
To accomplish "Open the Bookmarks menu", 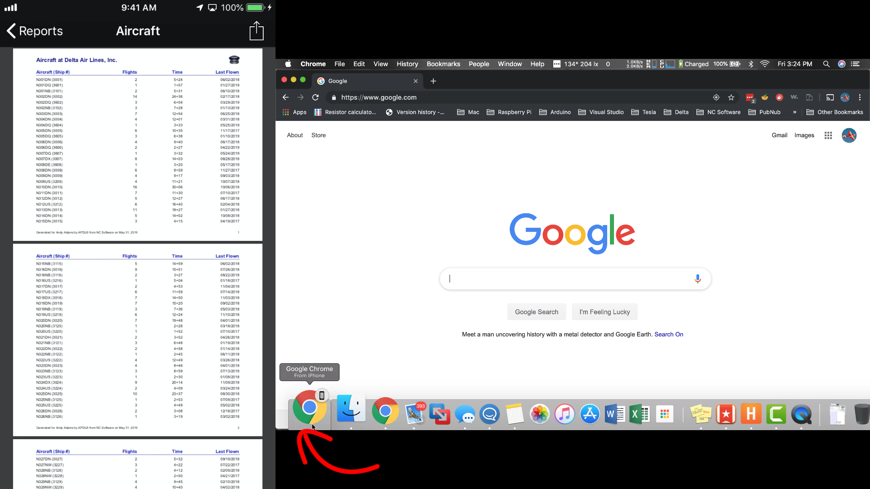I will pyautogui.click(x=443, y=64).
